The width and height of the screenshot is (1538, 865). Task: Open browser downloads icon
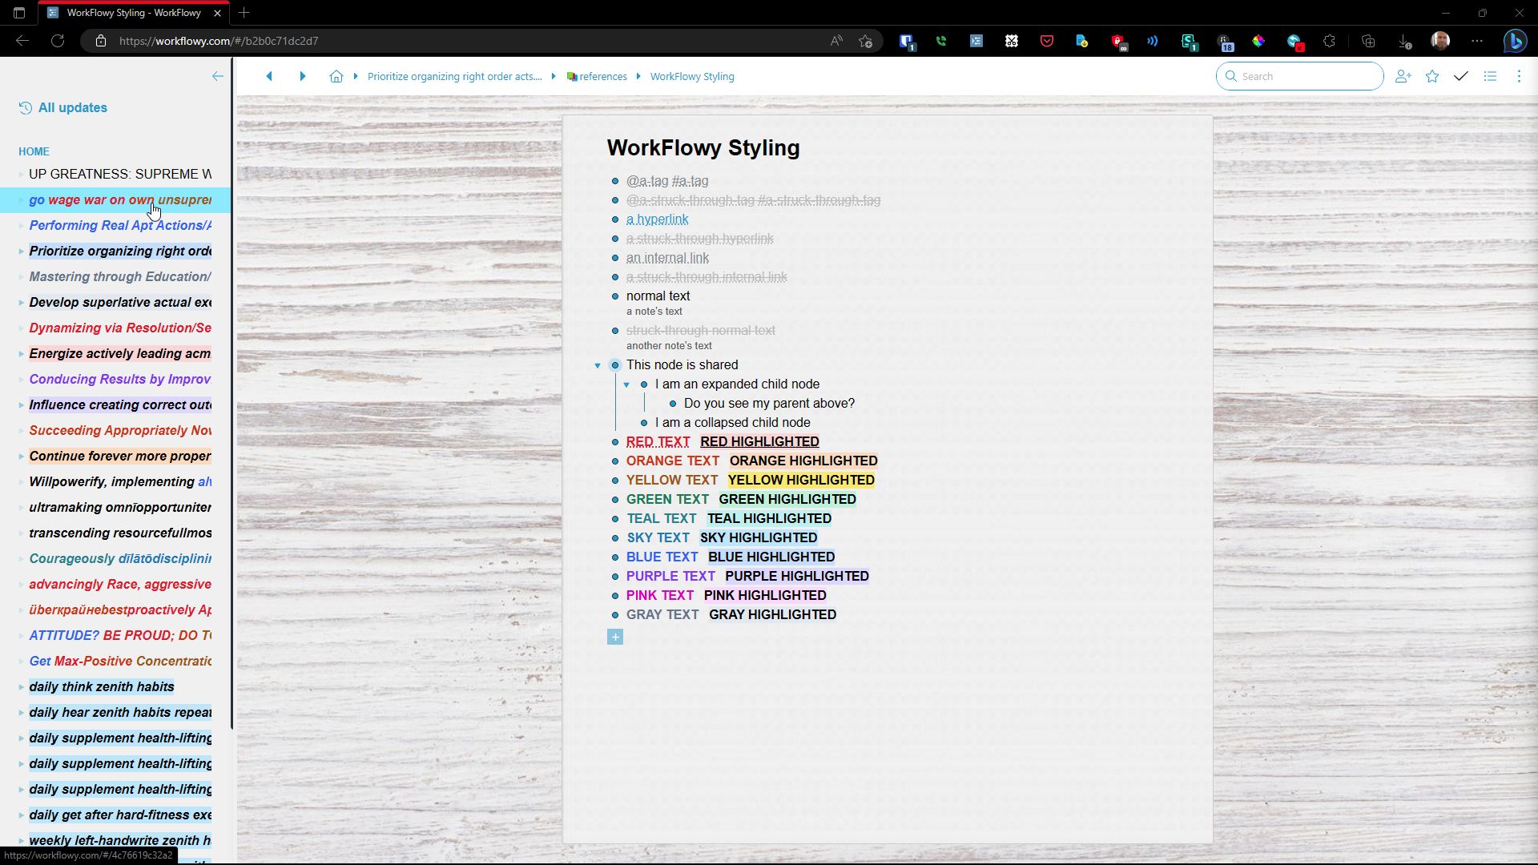(1403, 41)
